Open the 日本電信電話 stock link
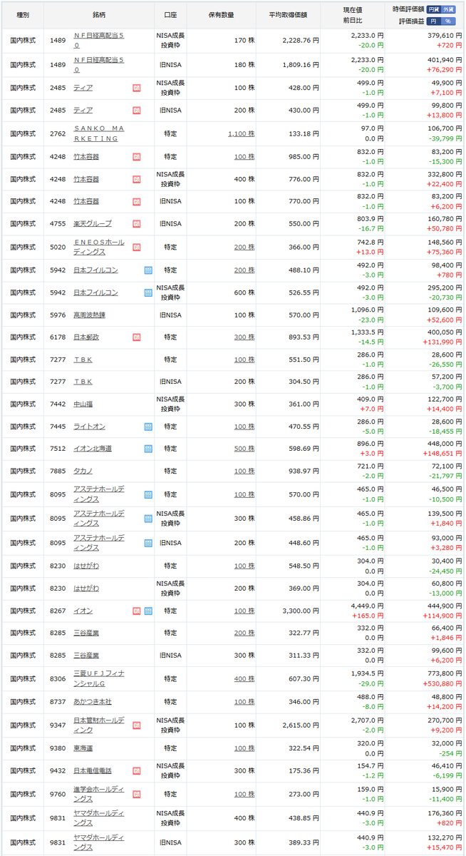Image resolution: width=466 pixels, height=856 pixels. tap(93, 770)
